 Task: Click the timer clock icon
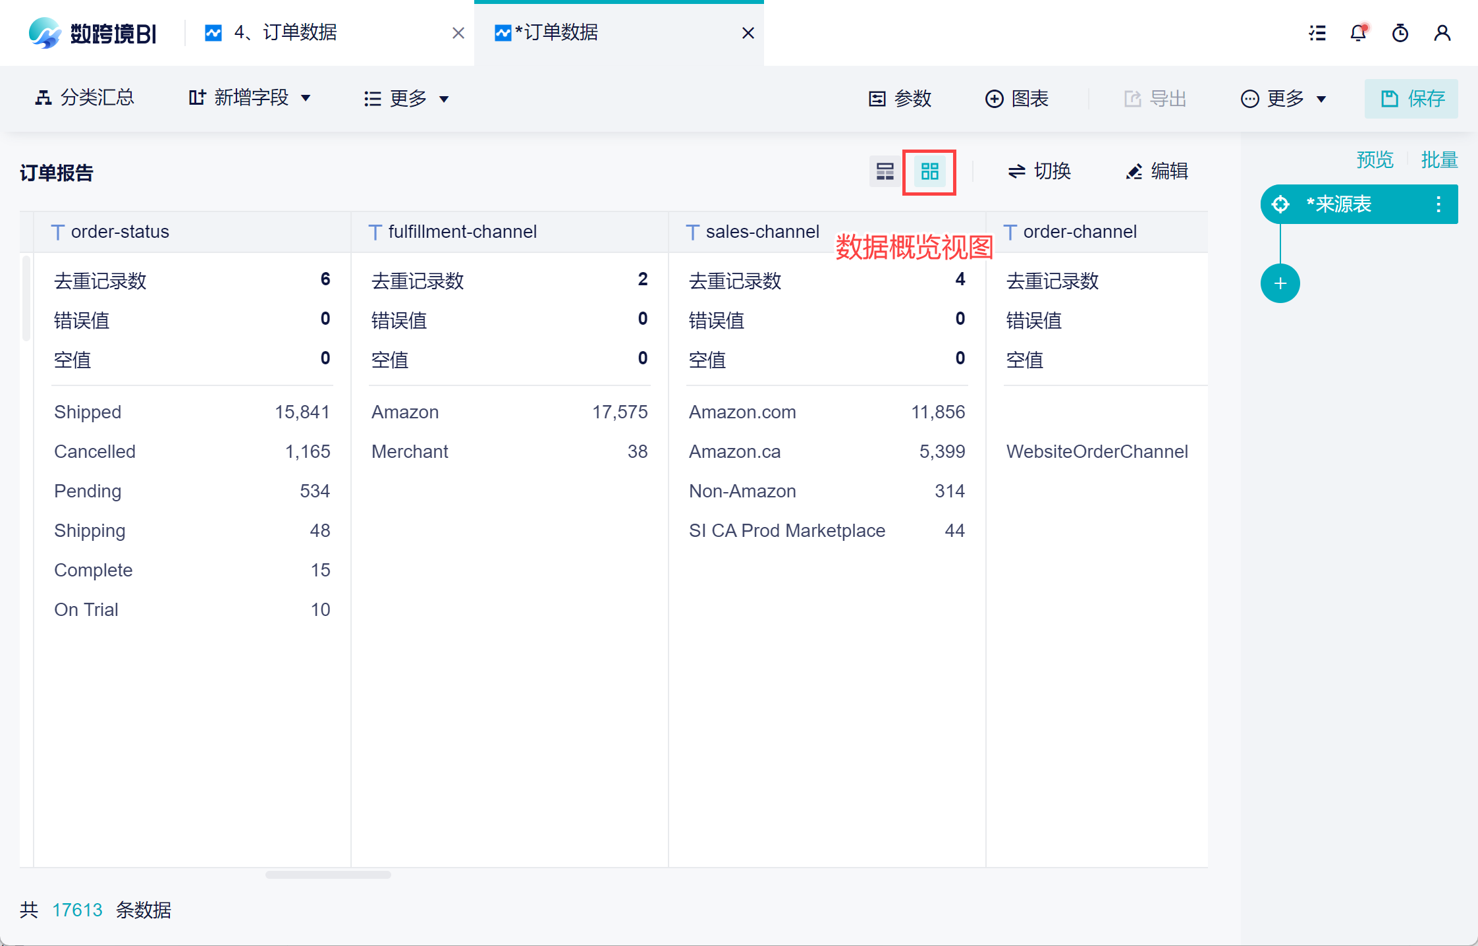pos(1400,33)
